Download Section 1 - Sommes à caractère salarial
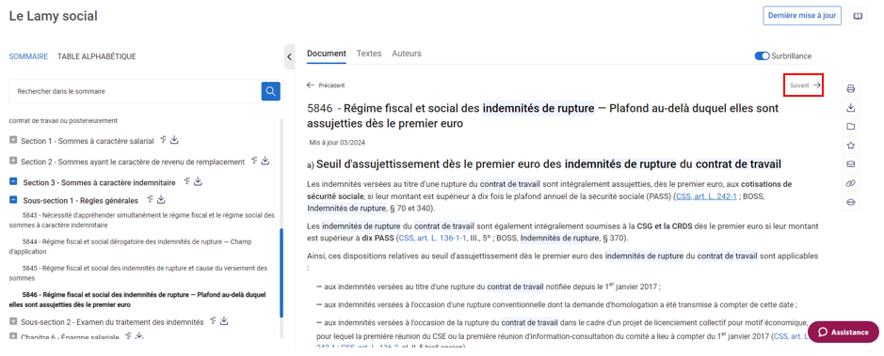884x356 pixels. [x=175, y=140]
